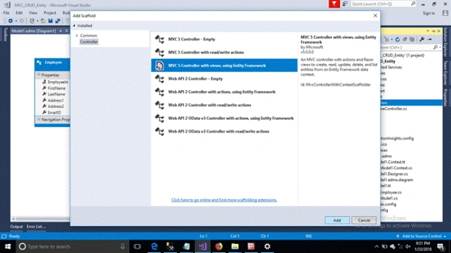This screenshot has height=253, width=451.
Task: Click Navigate Backward toolbar icon
Action: pos(10,21)
